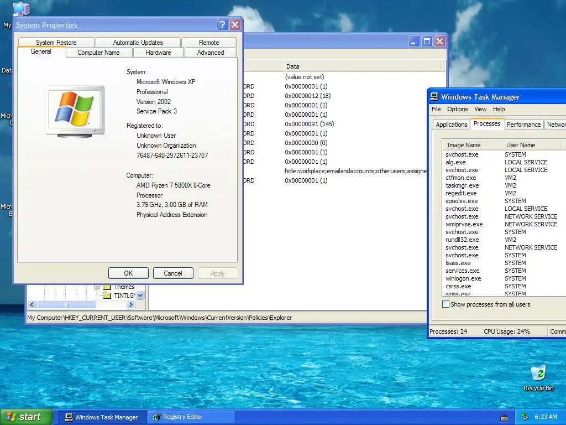566x425 pixels.
Task: Select the spoolsv.exe process
Action: click(x=462, y=201)
